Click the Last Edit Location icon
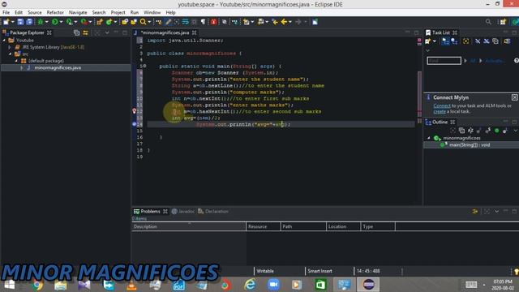The image size is (519, 292). 275,22
